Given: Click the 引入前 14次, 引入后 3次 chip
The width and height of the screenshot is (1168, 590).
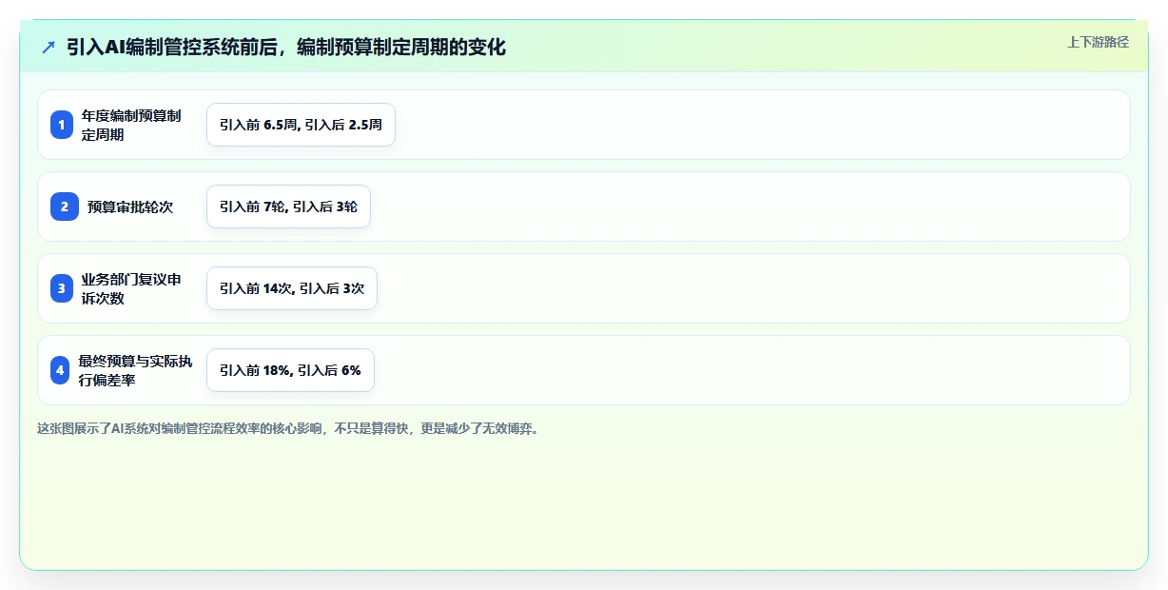Looking at the screenshot, I should pyautogui.click(x=292, y=288).
